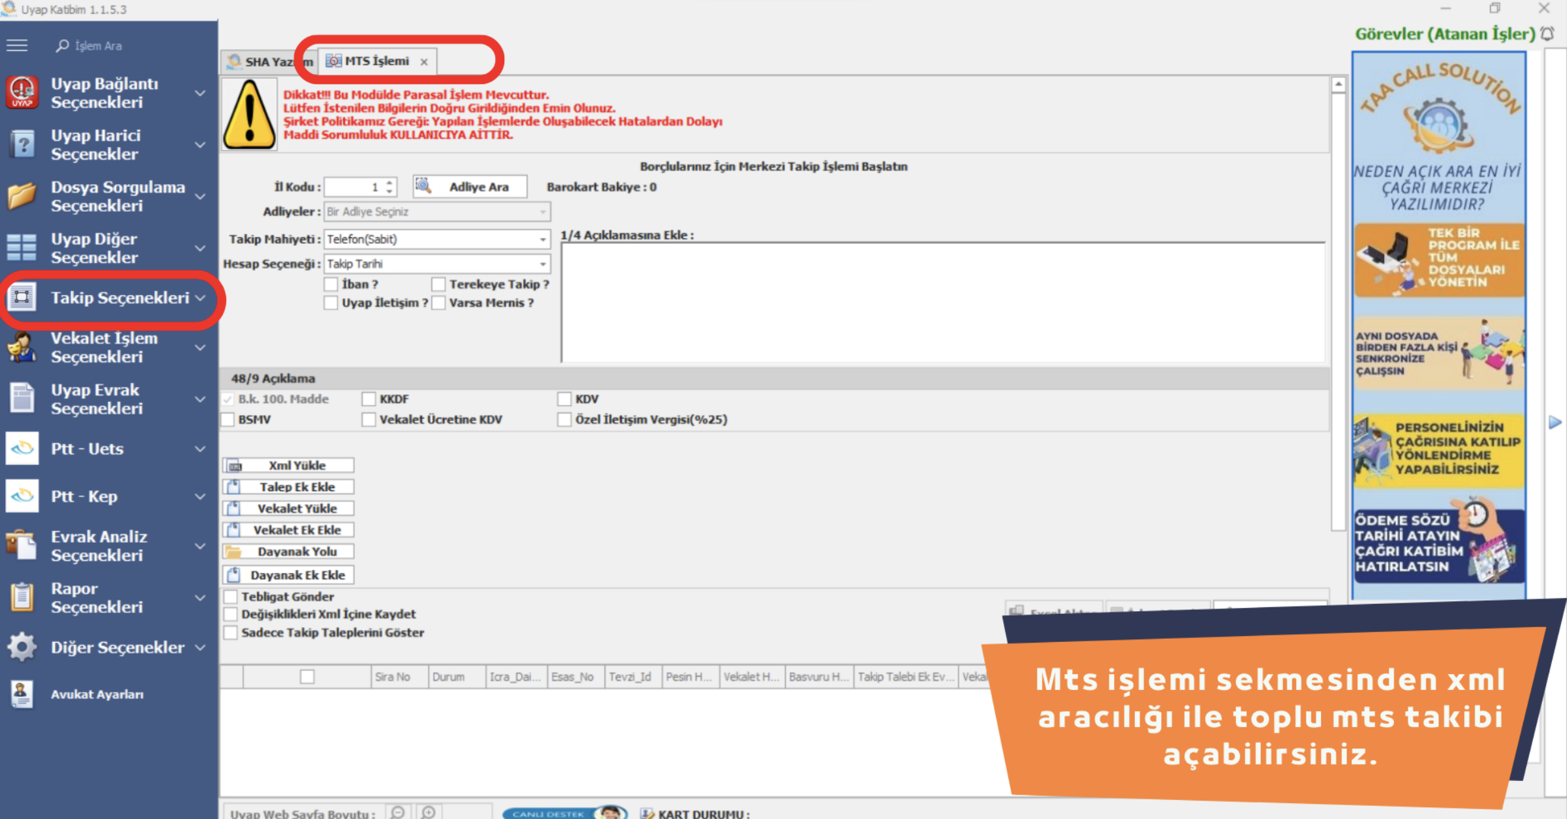Expand Uyap Harici Seçenekler chevron

pyautogui.click(x=201, y=144)
